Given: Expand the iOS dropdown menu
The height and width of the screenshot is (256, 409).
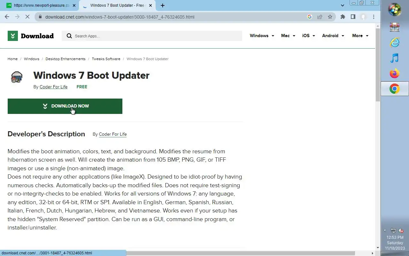Looking at the screenshot, I should click(308, 36).
